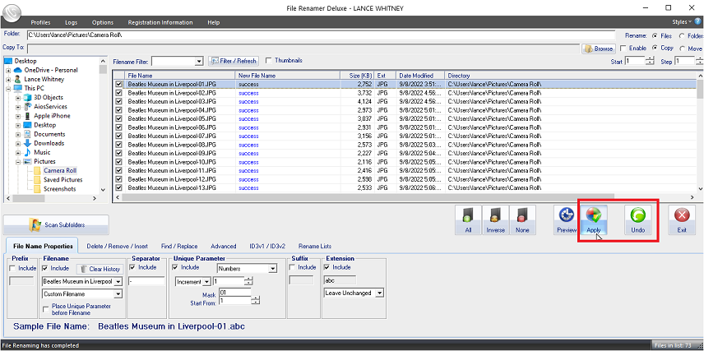Select Camera Roll folder
Image resolution: width=704 pixels, height=351 pixels.
pos(60,170)
